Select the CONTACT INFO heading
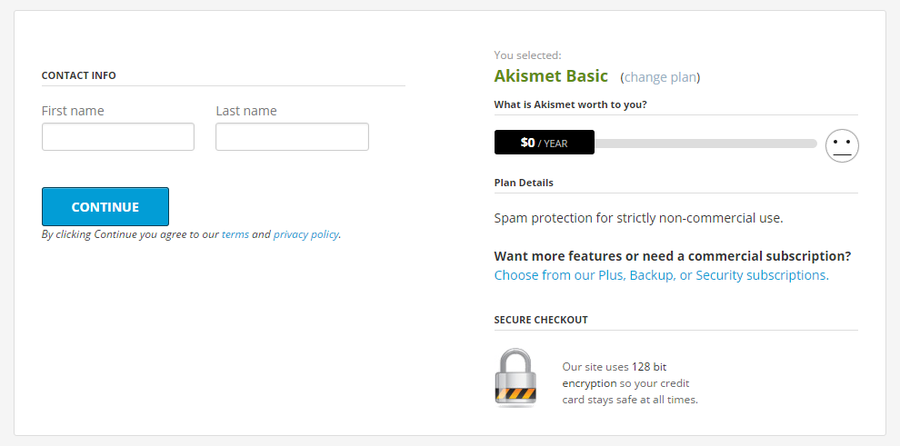 click(79, 75)
